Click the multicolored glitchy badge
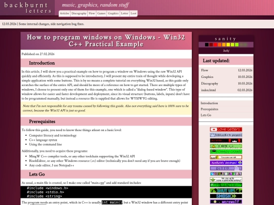Viewport: 274px width, 205px height. (226, 174)
